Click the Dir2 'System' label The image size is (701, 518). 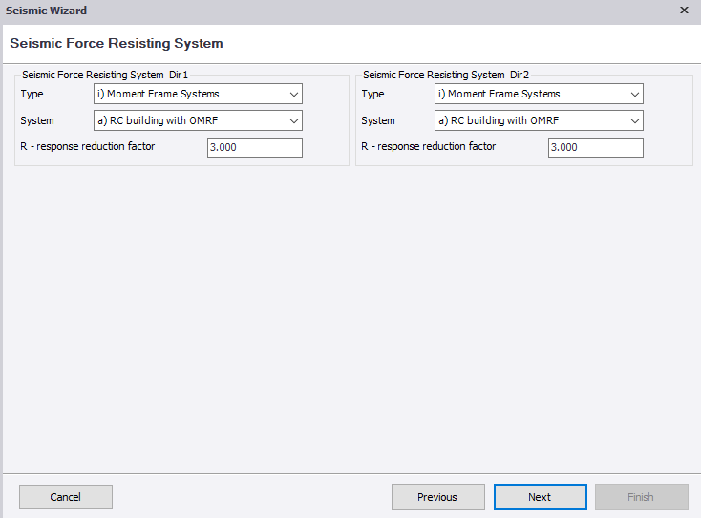pyautogui.click(x=378, y=120)
